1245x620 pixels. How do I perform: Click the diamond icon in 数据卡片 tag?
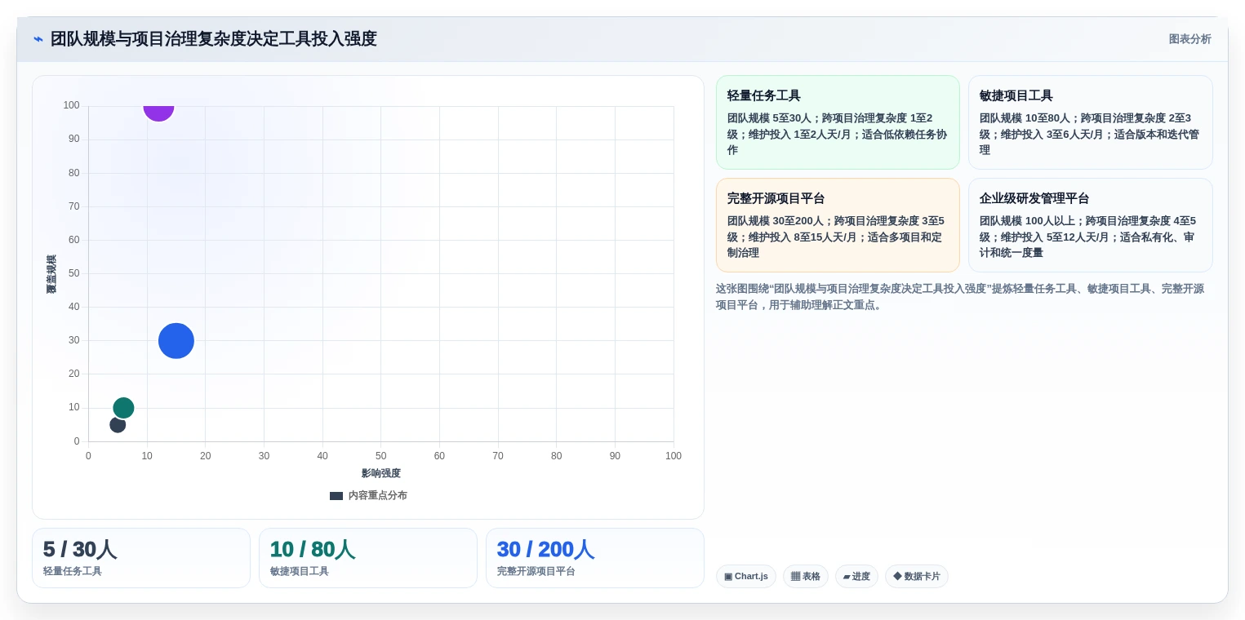897,577
